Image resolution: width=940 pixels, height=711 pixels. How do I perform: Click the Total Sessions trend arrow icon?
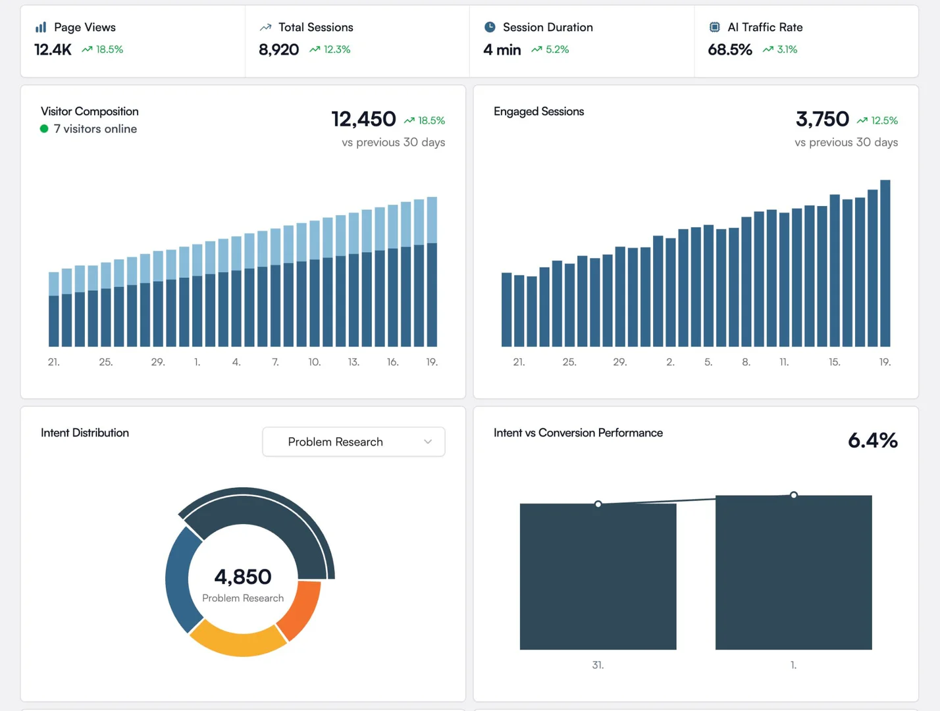(265, 27)
